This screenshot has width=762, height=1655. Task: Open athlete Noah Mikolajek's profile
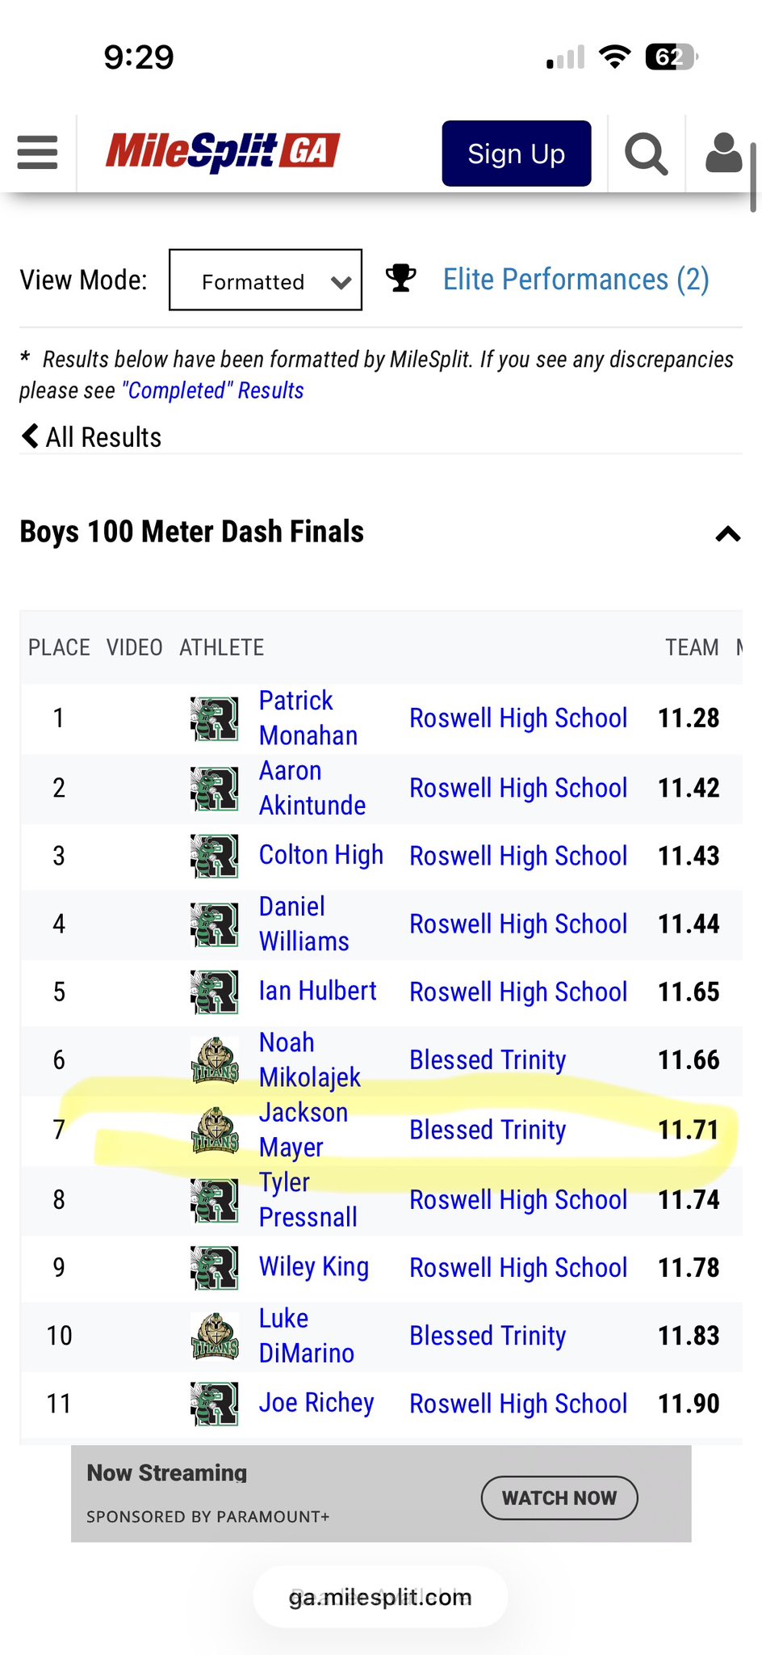[309, 1059]
